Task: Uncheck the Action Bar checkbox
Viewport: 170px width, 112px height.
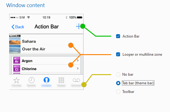Action: 118,36
